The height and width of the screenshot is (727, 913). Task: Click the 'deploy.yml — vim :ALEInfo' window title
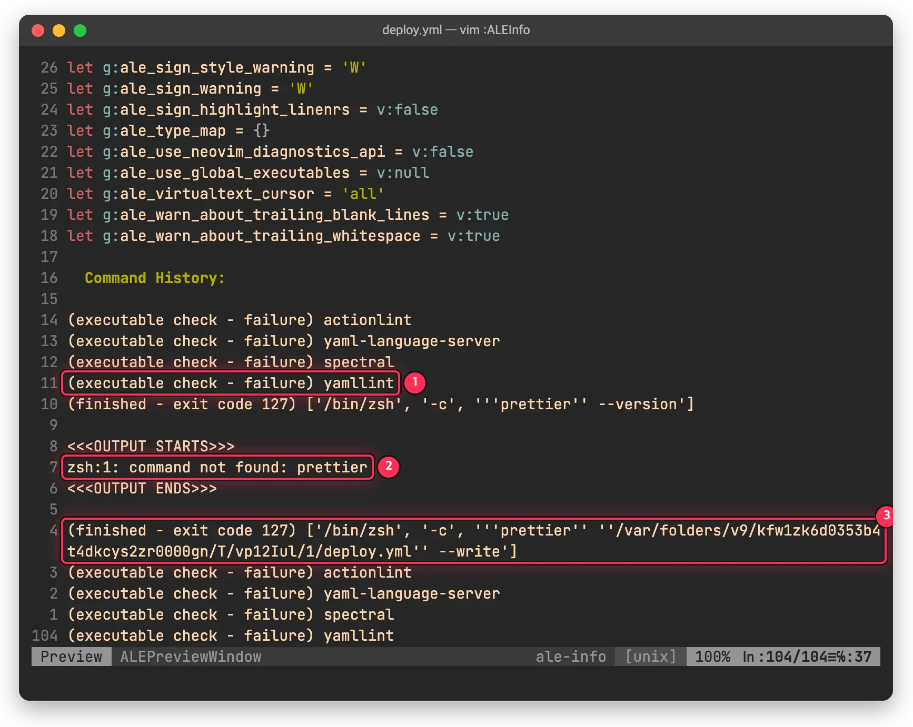tap(456, 30)
